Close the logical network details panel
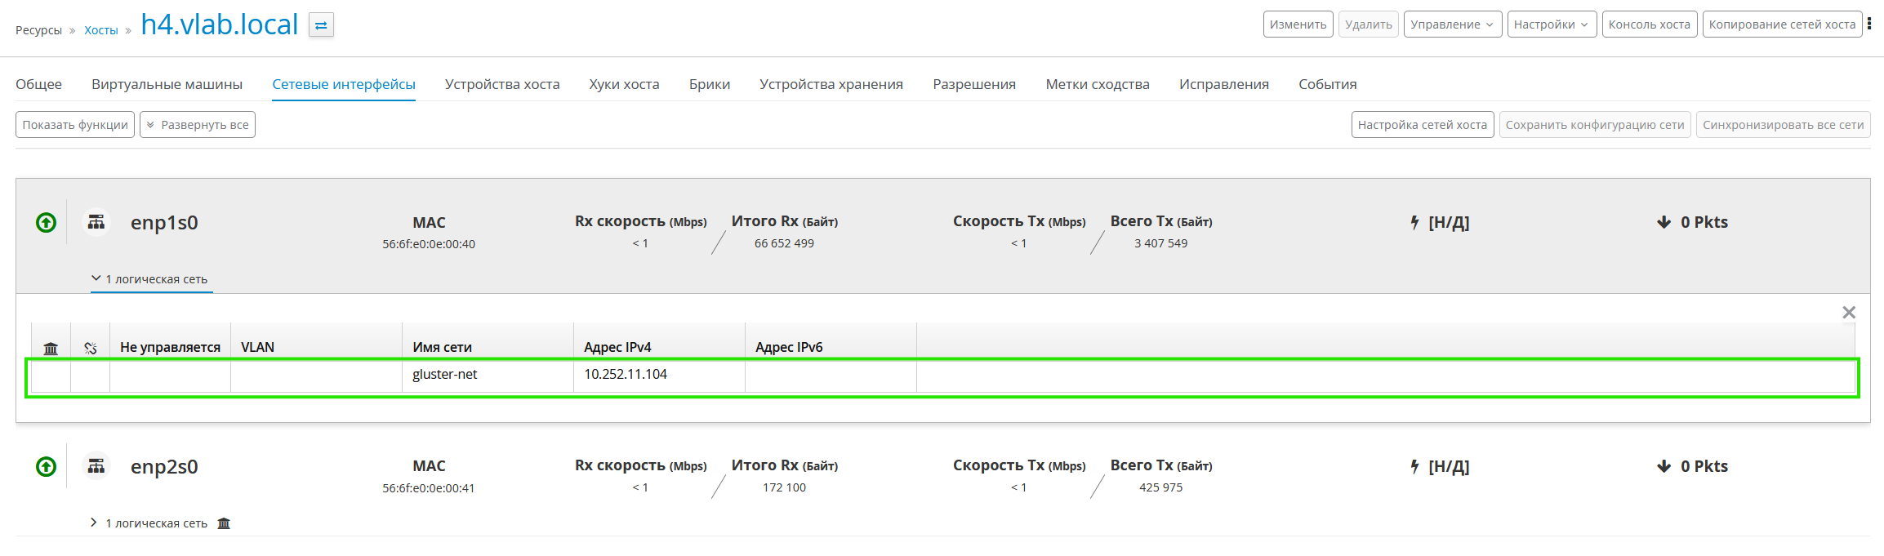This screenshot has height=556, width=1884. [1849, 313]
